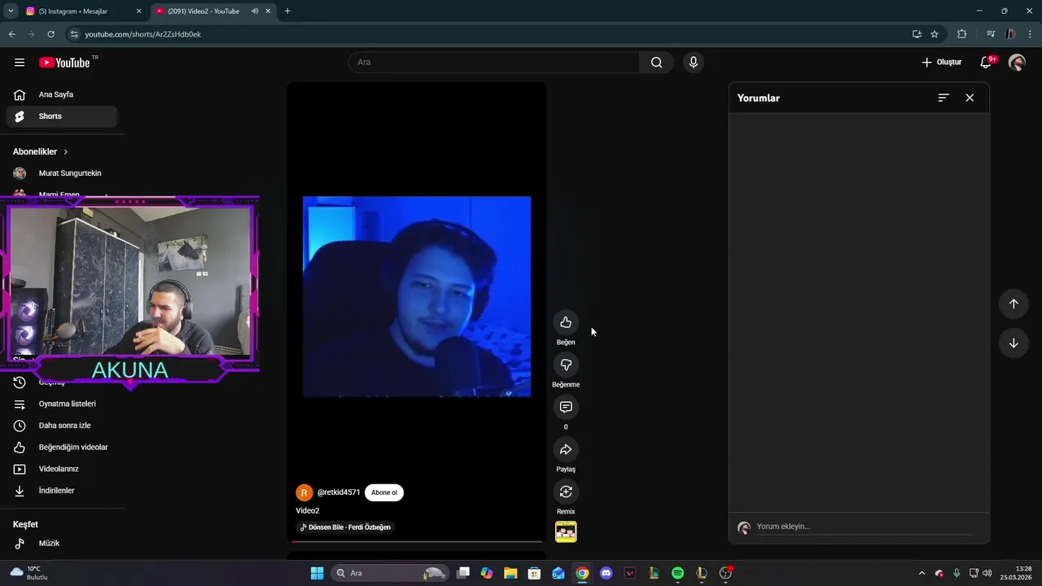Image resolution: width=1042 pixels, height=586 pixels.
Task: Click the Oluştur create button
Action: click(x=941, y=63)
